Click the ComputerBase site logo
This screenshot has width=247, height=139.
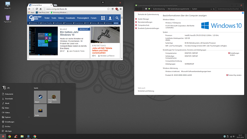pos(35,18)
